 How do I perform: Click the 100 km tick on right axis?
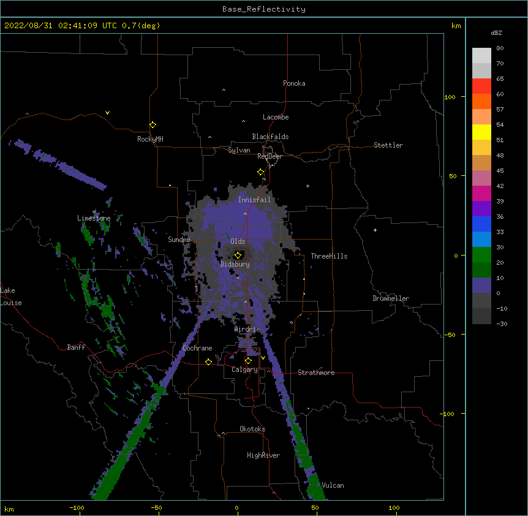coord(450,97)
